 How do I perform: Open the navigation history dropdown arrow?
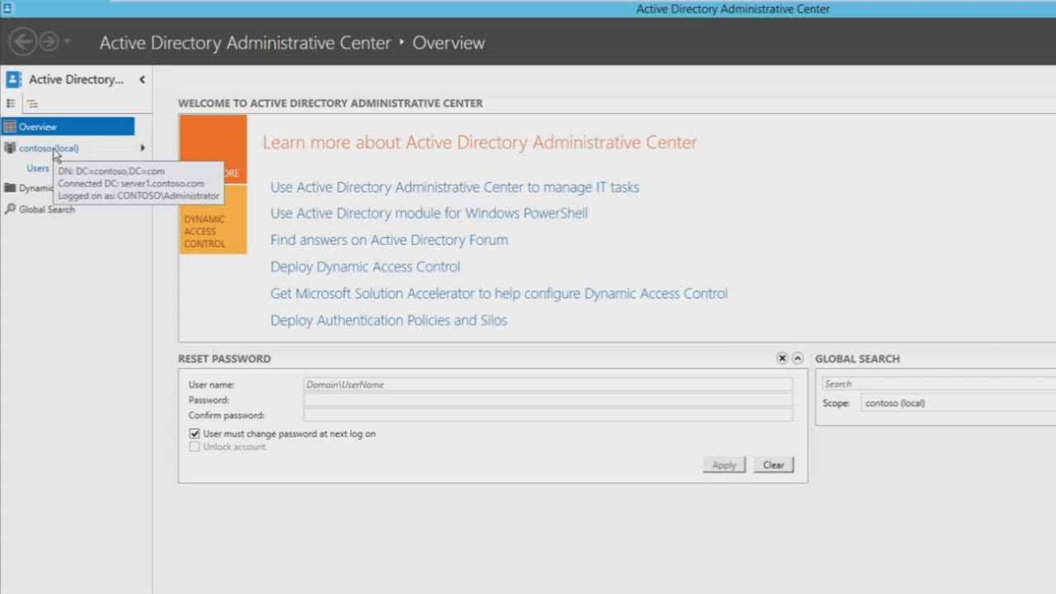click(67, 41)
